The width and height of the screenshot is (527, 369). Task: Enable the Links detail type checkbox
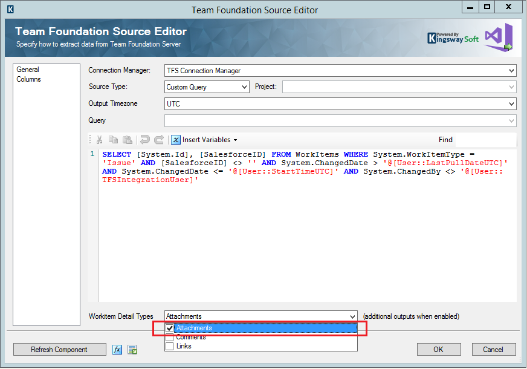170,345
